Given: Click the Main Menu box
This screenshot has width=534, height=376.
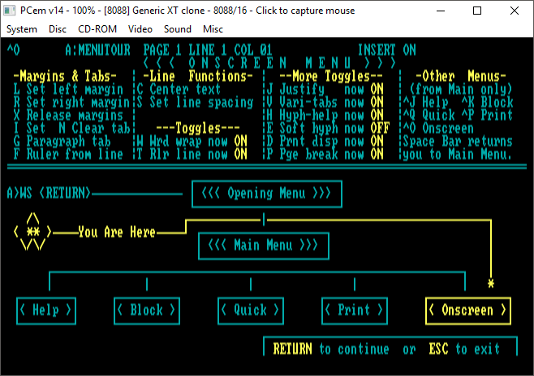Looking at the screenshot, I should (264, 245).
